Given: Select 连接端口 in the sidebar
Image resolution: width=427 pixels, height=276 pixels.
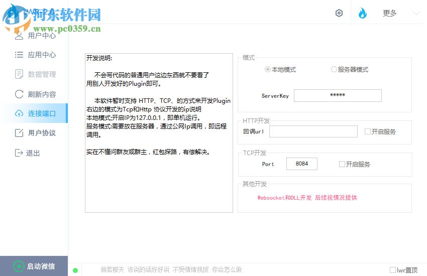Looking at the screenshot, I should click(x=42, y=113).
